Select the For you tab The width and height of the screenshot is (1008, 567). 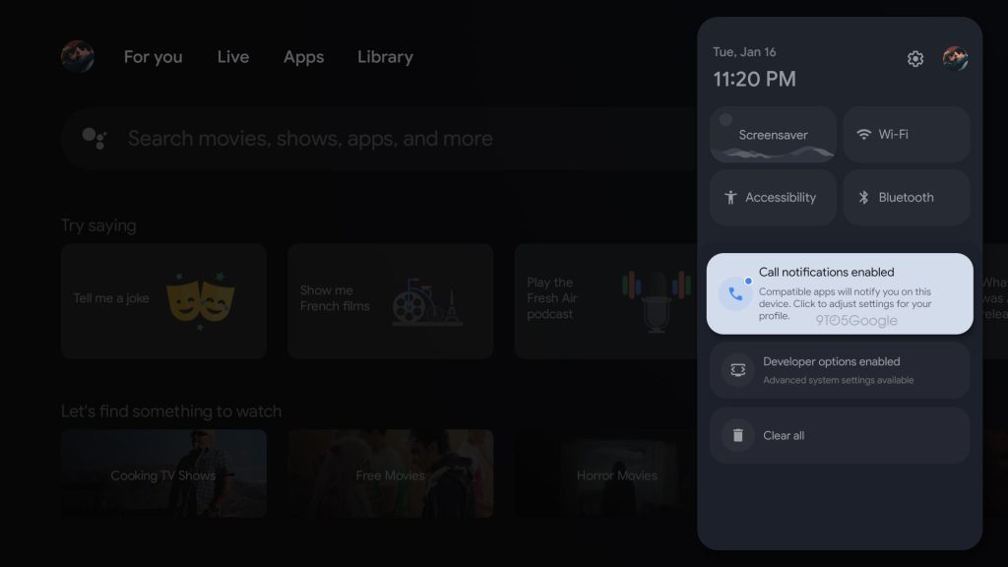(x=153, y=57)
